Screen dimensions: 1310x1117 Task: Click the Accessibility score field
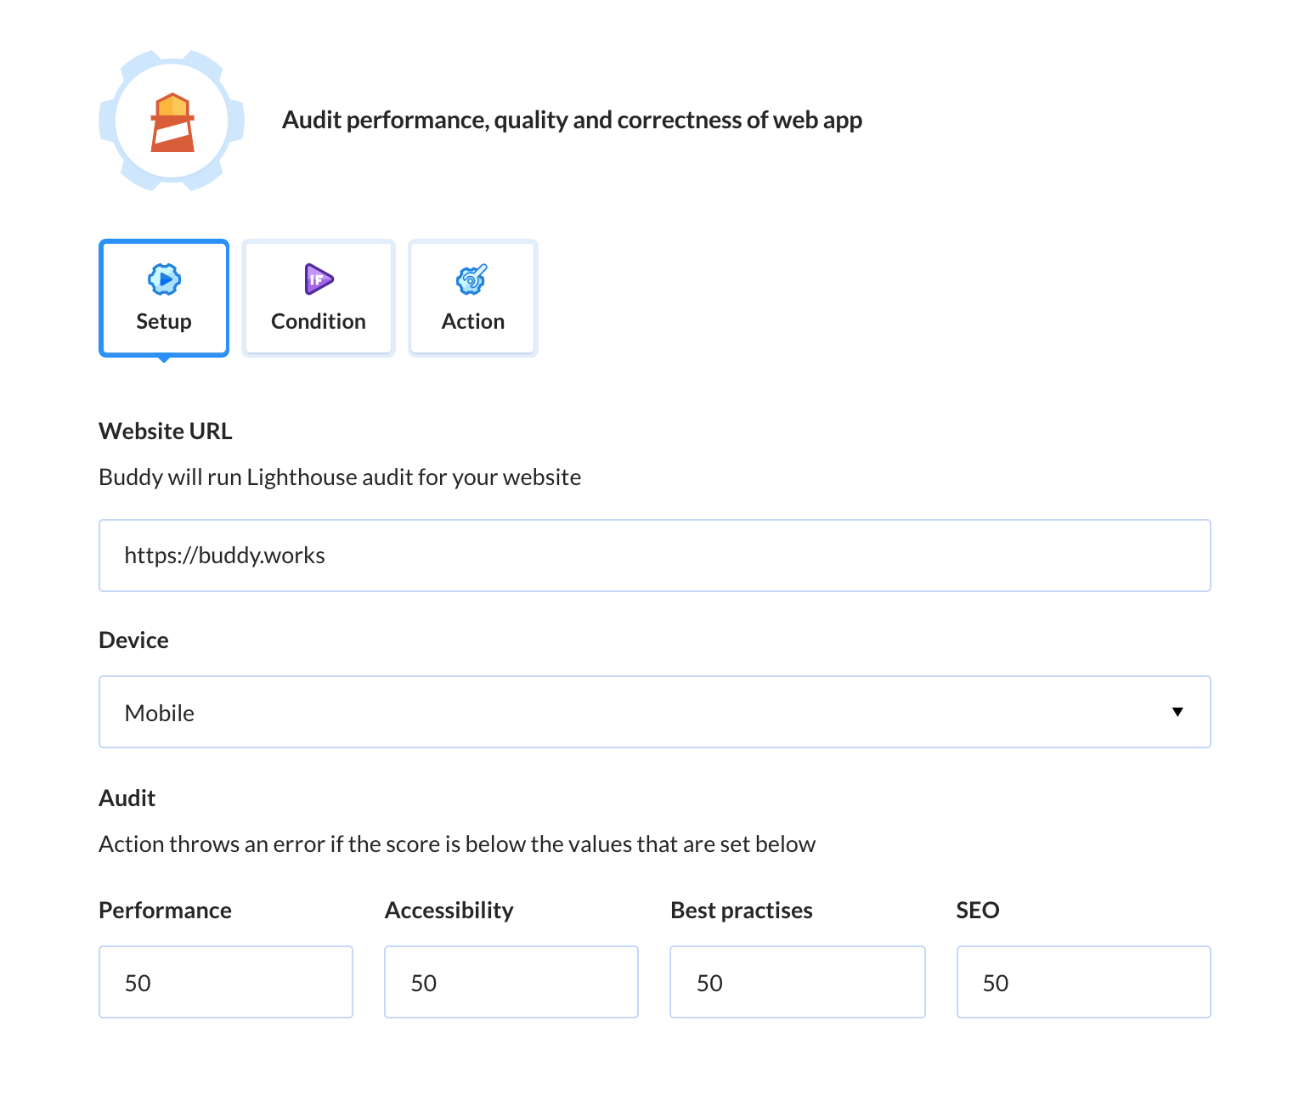click(511, 982)
